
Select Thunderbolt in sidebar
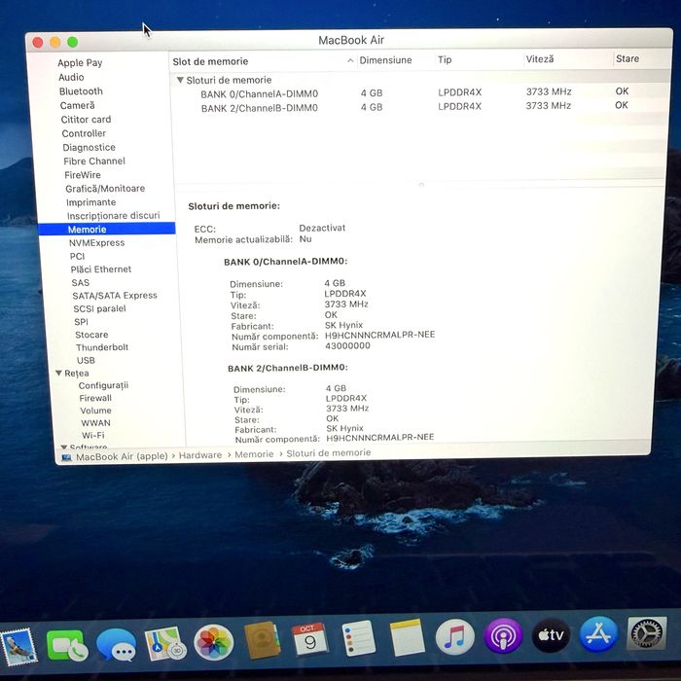tap(102, 347)
